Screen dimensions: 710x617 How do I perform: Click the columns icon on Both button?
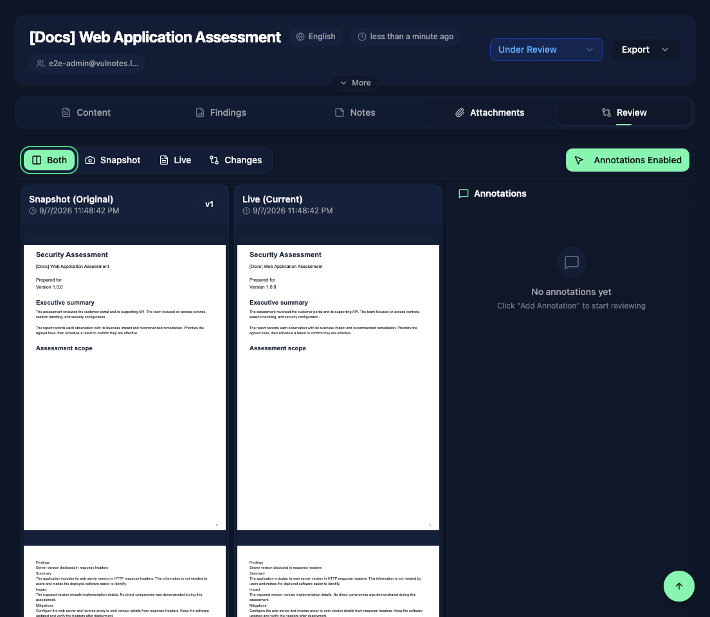[x=37, y=160]
